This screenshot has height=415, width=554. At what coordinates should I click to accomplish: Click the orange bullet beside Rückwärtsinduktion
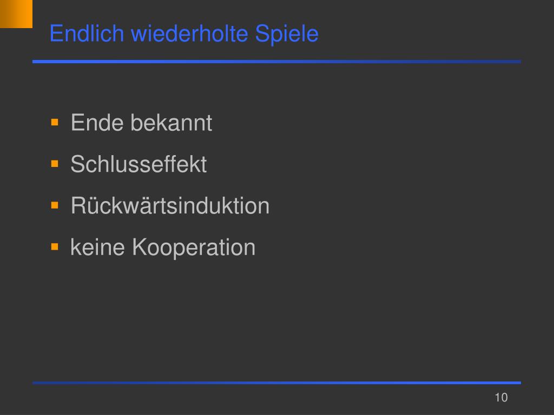click(x=55, y=205)
